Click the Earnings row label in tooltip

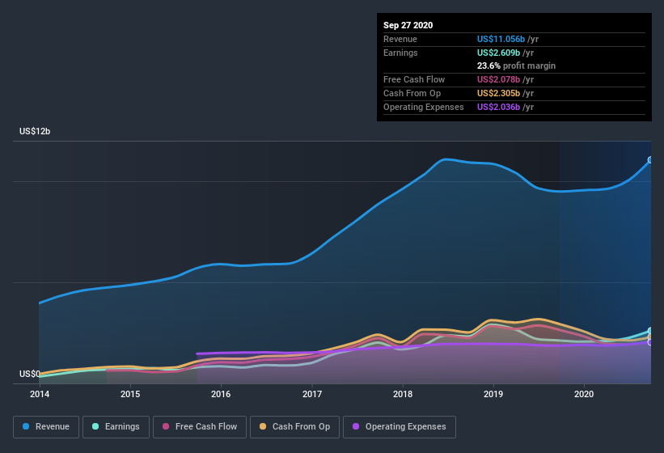coord(400,53)
